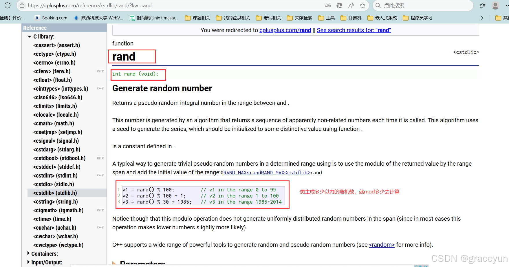
Task: Open <csetjmp> (setjmp.h) reference
Action: (58, 132)
